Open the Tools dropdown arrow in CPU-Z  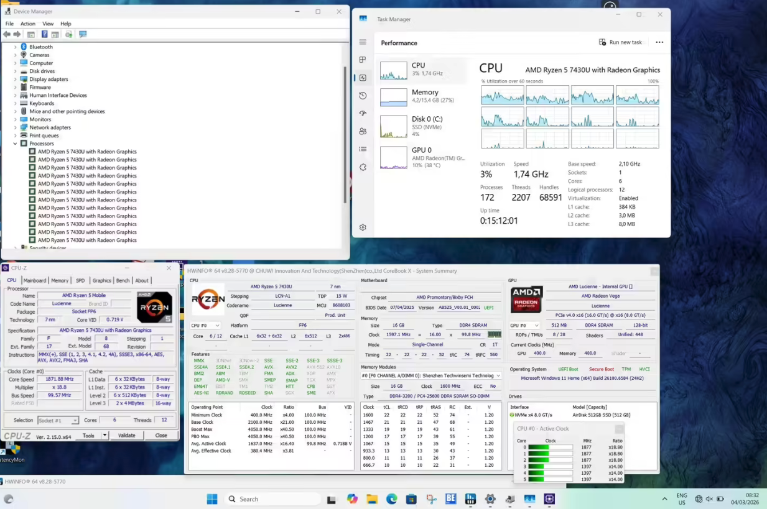click(104, 436)
